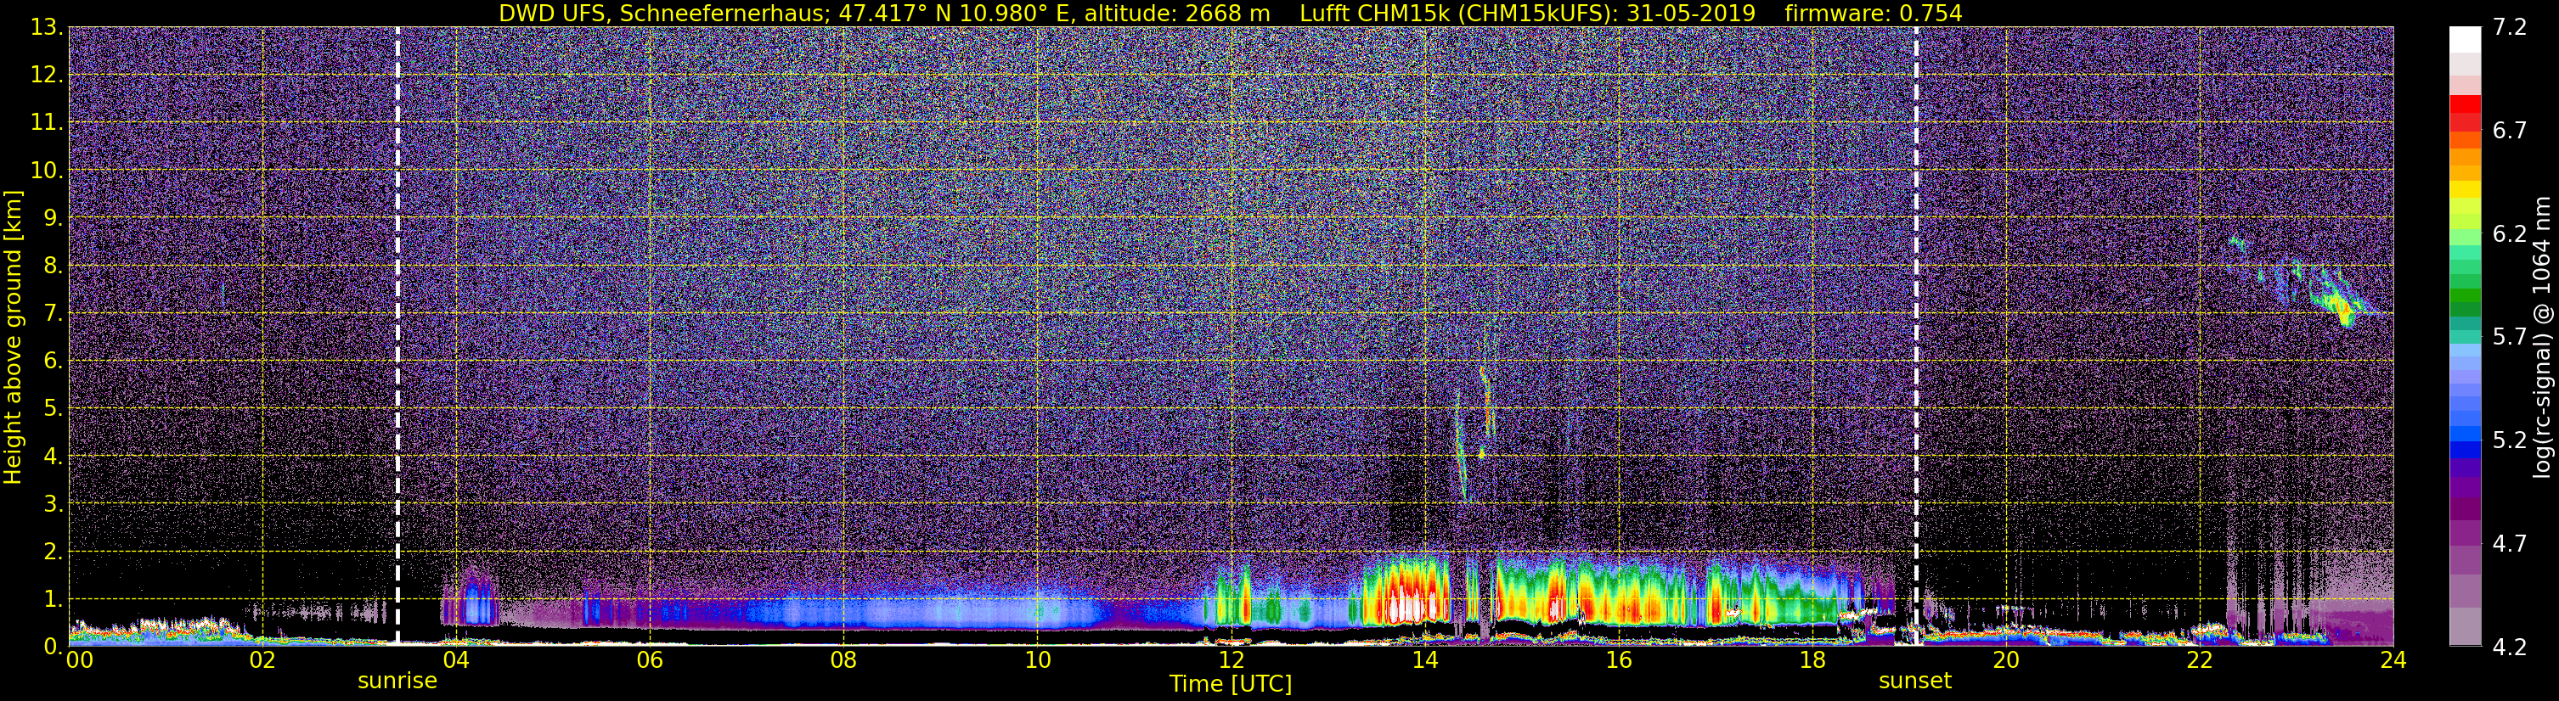Click the red band of the colorbar
Image resolution: width=2559 pixels, height=701 pixels.
click(2465, 104)
